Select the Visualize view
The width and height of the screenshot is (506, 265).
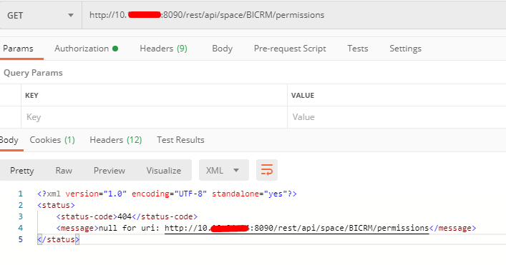coord(164,170)
